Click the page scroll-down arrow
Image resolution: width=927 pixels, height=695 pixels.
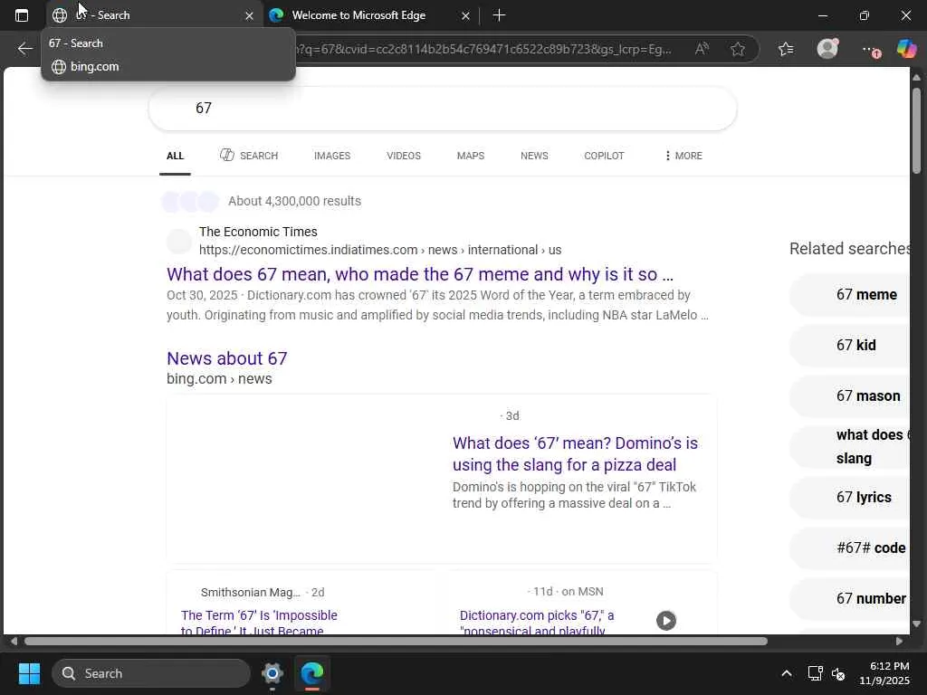(x=916, y=624)
